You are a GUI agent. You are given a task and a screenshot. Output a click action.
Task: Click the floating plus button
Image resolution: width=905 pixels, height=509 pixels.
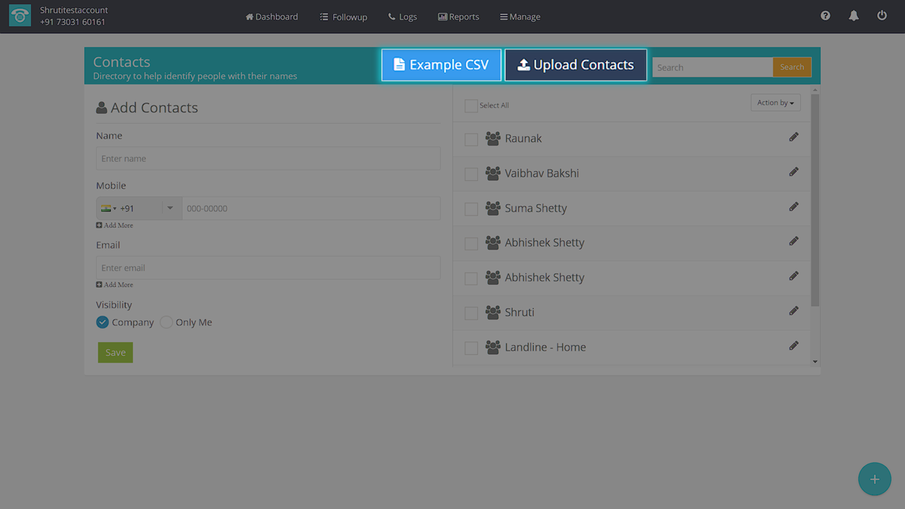pos(875,479)
